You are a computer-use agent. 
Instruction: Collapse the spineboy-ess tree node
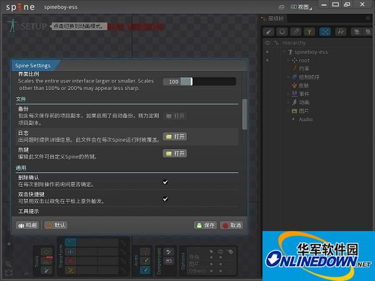[x=284, y=52]
